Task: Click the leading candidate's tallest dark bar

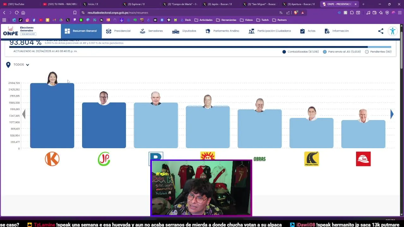Action: [x=52, y=116]
